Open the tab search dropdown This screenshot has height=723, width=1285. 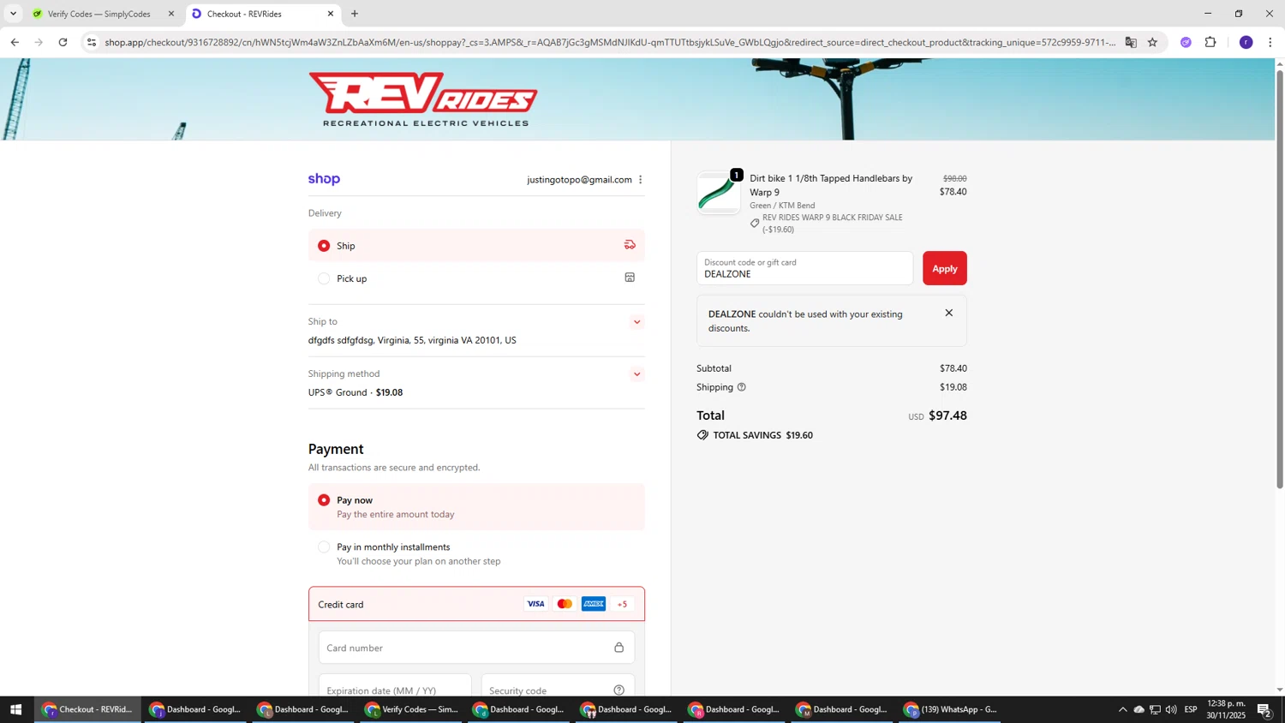(x=13, y=14)
